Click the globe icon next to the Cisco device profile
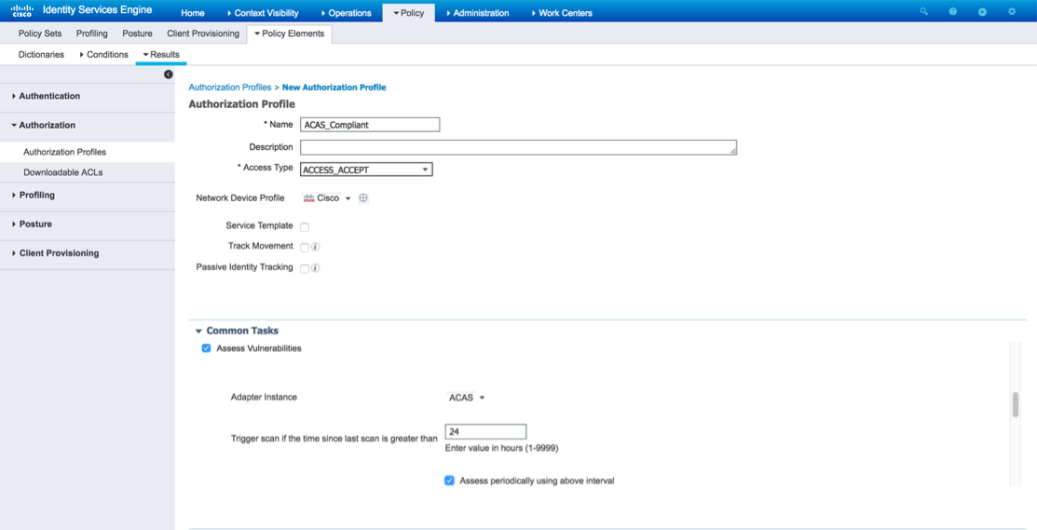 (x=363, y=198)
